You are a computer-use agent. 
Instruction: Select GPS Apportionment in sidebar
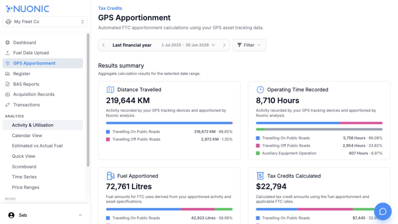[x=43, y=63]
